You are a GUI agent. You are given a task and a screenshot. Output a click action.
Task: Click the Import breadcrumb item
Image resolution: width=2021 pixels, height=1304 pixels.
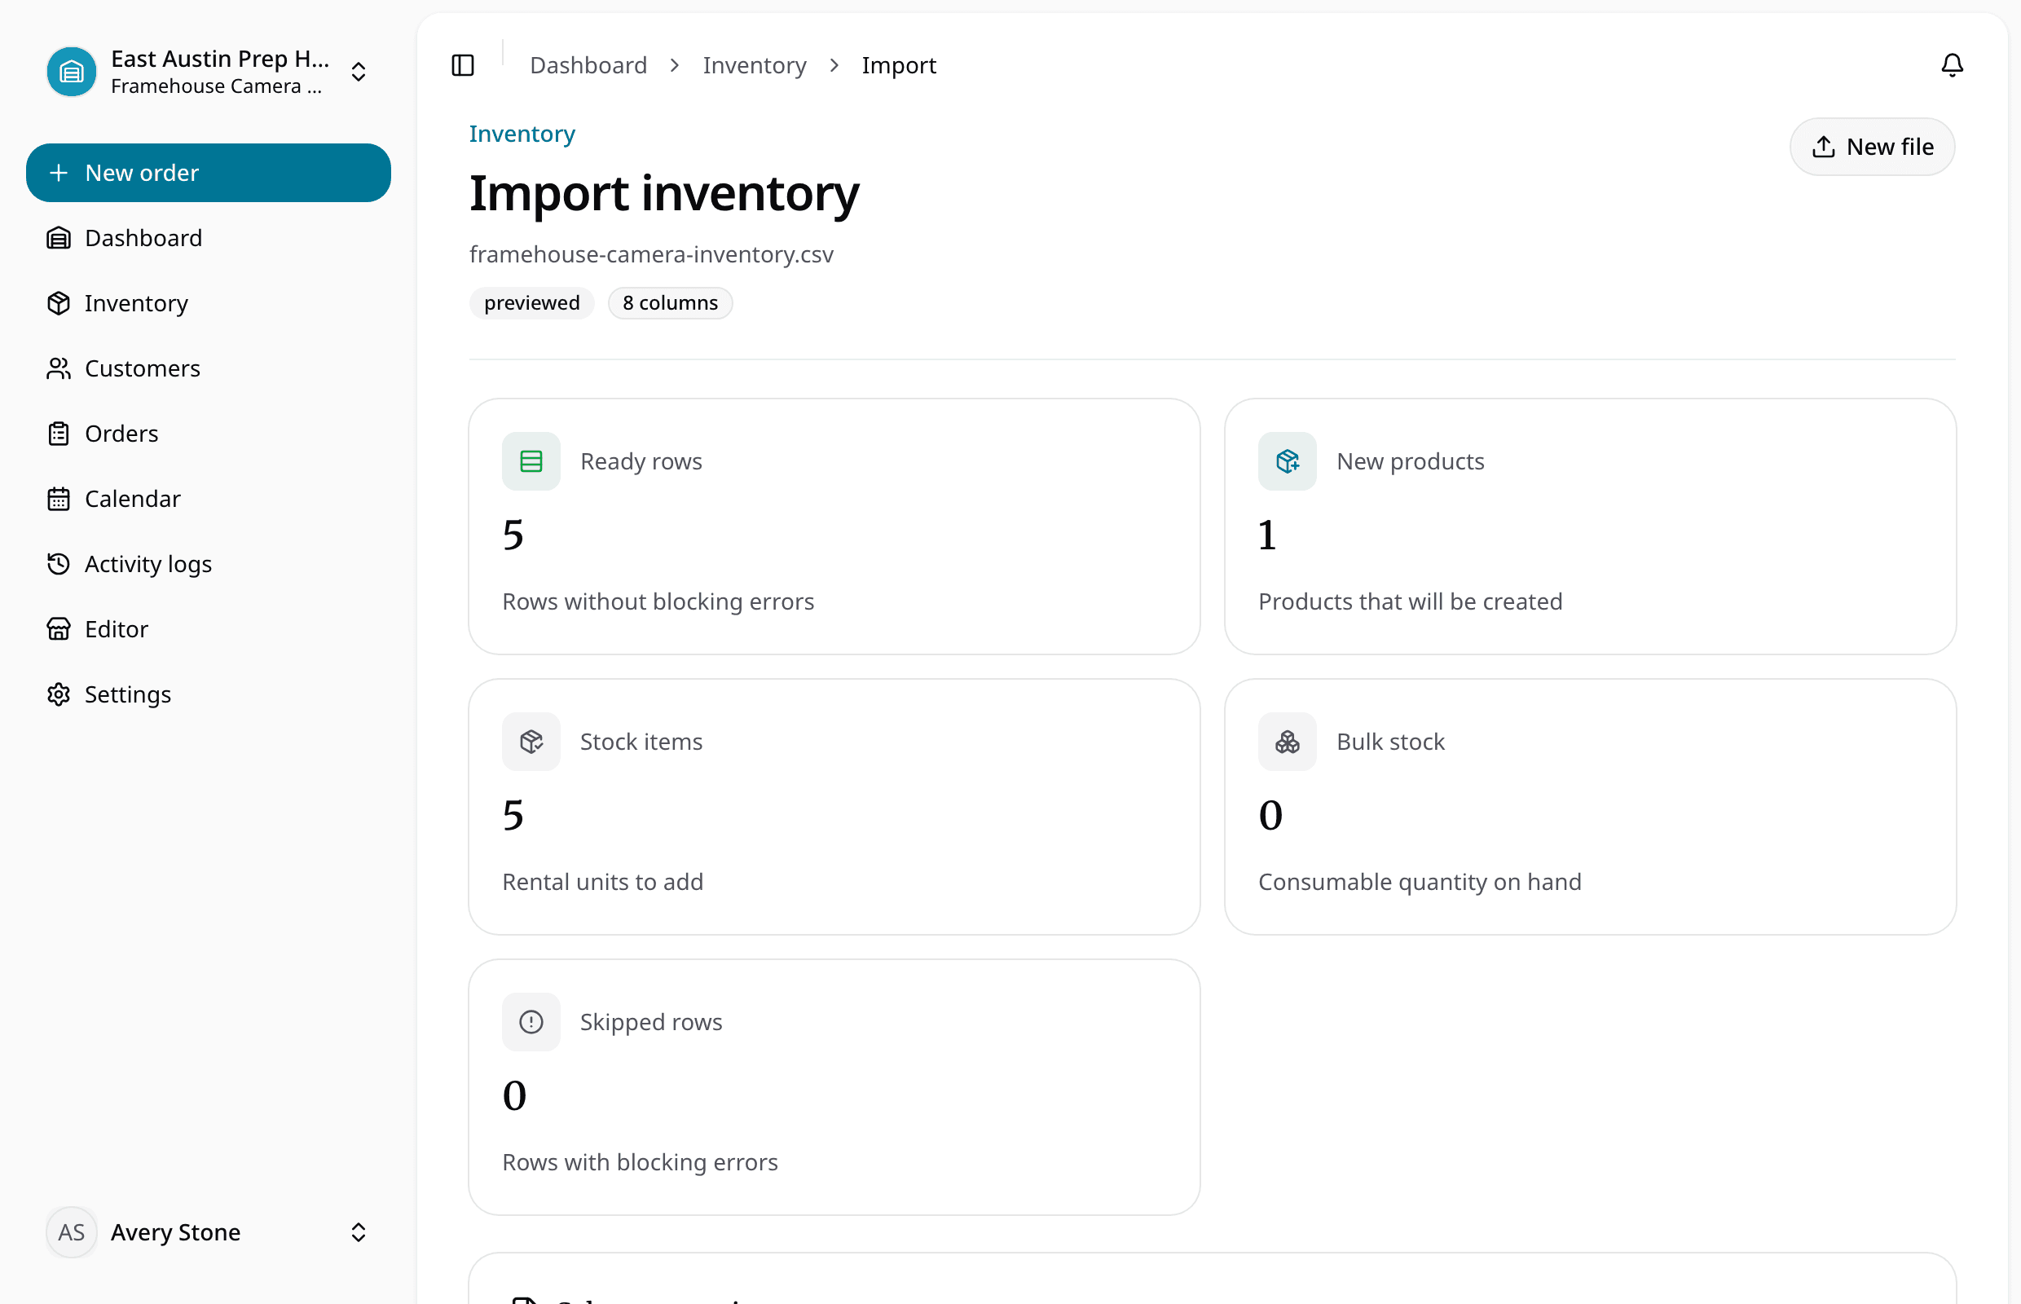[898, 65]
